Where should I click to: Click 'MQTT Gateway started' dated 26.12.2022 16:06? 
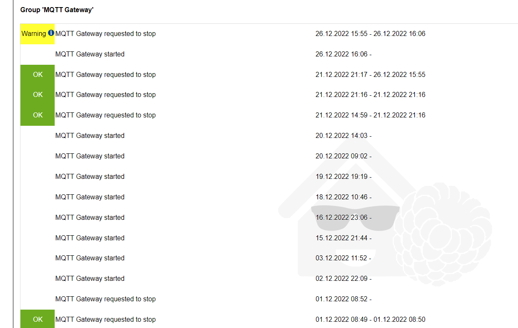90,54
